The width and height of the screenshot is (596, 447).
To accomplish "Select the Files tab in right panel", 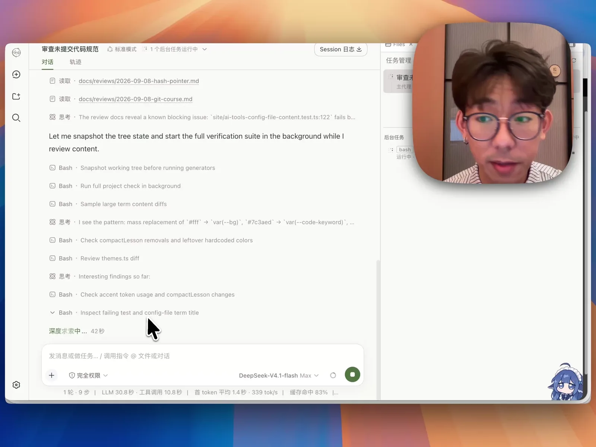I will point(399,44).
